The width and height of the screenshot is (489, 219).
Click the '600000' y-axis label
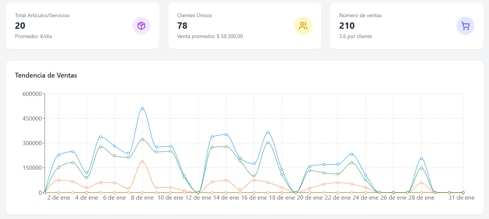pos(32,94)
